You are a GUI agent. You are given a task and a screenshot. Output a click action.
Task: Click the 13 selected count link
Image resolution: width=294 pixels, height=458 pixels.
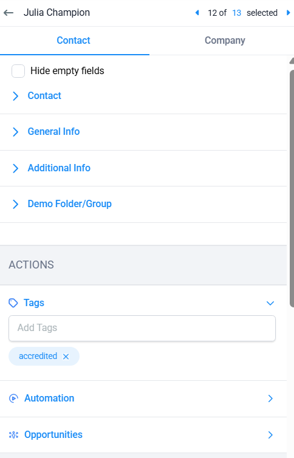click(x=236, y=13)
